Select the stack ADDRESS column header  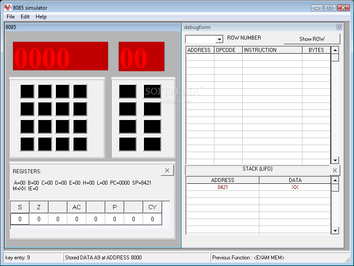223,180
